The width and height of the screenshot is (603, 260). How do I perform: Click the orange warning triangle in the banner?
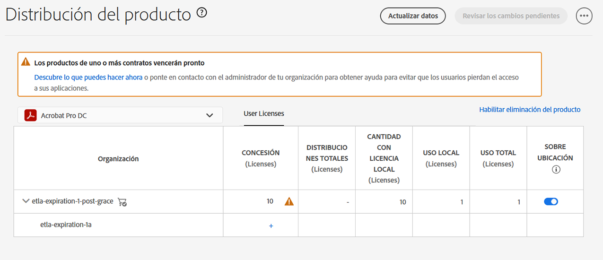pos(26,62)
